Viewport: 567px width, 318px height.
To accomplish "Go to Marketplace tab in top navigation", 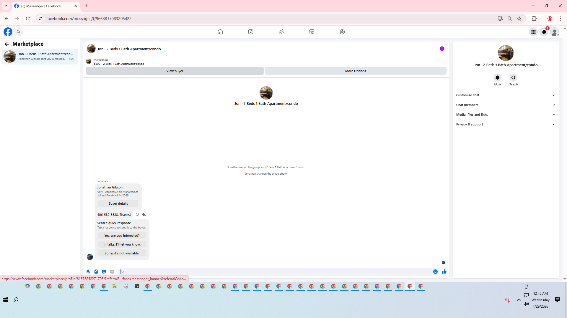I will 312,32.
